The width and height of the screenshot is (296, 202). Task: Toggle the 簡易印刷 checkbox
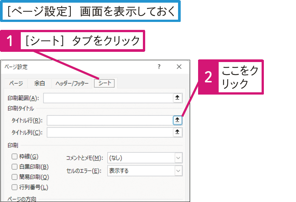pos(14,177)
